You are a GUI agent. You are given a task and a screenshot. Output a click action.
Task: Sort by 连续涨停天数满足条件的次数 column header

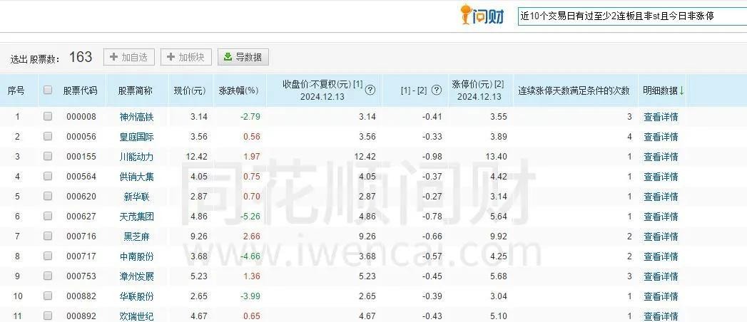574,90
